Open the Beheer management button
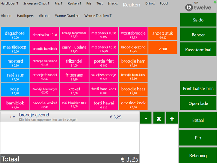 [198, 35]
